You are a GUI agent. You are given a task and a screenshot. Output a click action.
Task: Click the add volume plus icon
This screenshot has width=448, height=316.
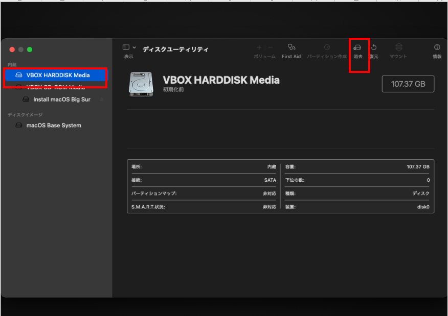click(259, 47)
